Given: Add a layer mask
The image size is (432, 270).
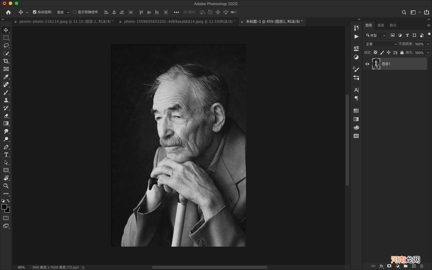Looking at the screenshot, I should tap(389, 266).
